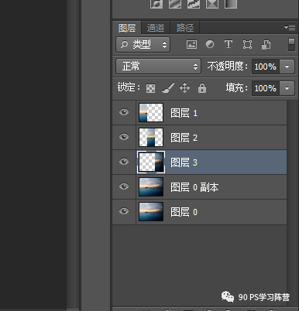The width and height of the screenshot is (299, 311).
Task: Filter layers by pixel layers icon
Action: (191, 45)
